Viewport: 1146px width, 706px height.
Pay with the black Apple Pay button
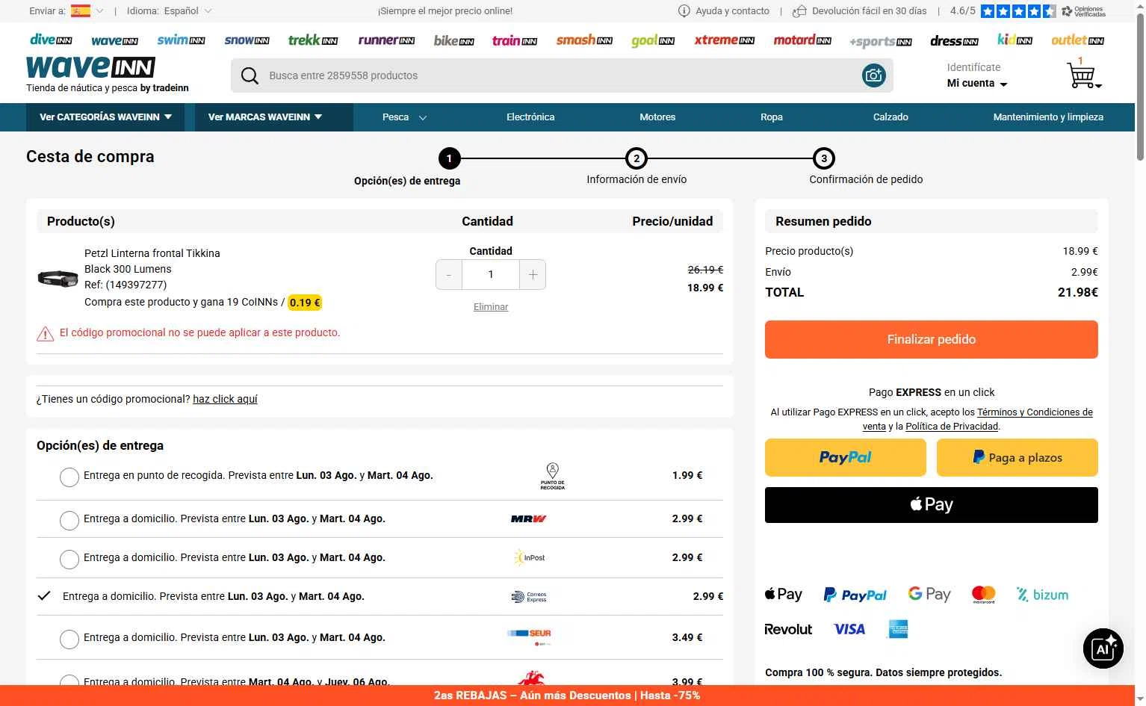coord(932,505)
